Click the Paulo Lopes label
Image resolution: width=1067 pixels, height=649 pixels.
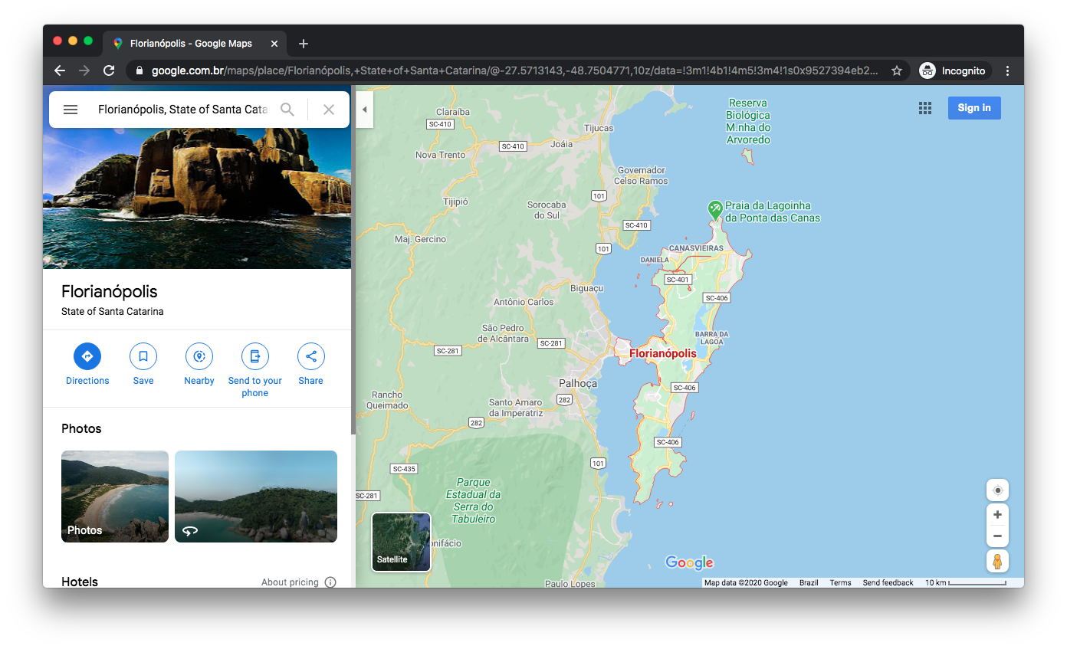pos(570,584)
